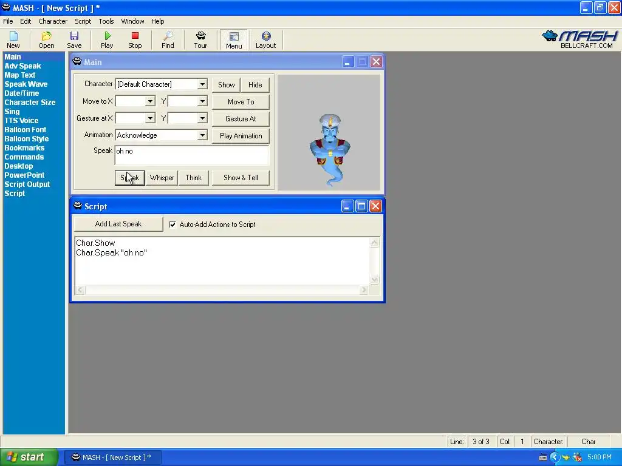Open a script with the Open icon

tap(46, 40)
